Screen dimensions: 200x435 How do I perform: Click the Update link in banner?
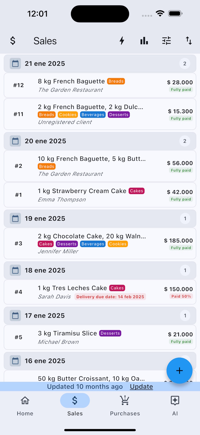tap(141, 387)
